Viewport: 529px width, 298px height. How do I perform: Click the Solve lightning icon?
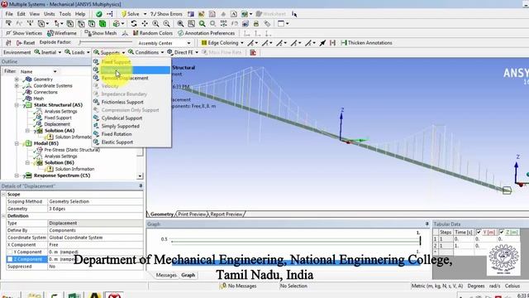pos(124,14)
